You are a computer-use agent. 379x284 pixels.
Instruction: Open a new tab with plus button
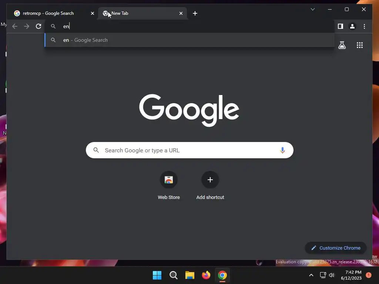195,13
